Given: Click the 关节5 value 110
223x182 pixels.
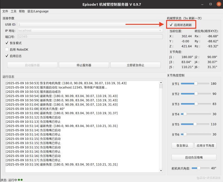Looking at the screenshot, I should coord(214,124).
